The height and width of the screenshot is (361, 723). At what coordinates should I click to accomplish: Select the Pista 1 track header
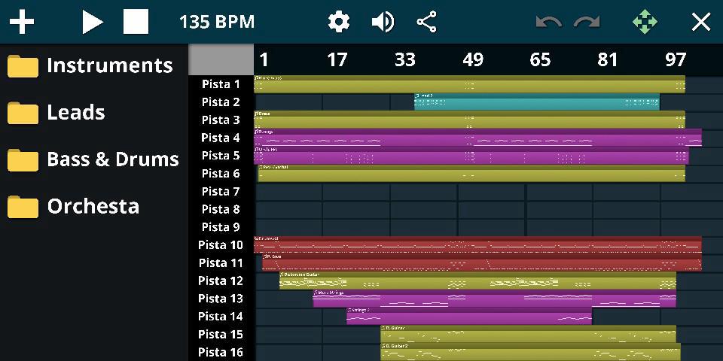pyautogui.click(x=221, y=84)
